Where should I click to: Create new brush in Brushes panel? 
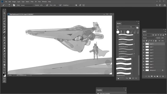[x=133, y=78]
